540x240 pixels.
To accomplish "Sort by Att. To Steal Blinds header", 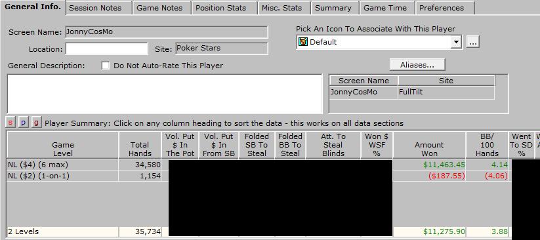I will (x=333, y=145).
